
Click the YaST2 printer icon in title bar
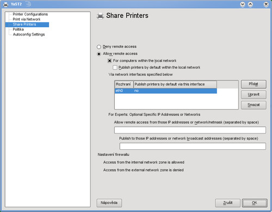(5, 4)
